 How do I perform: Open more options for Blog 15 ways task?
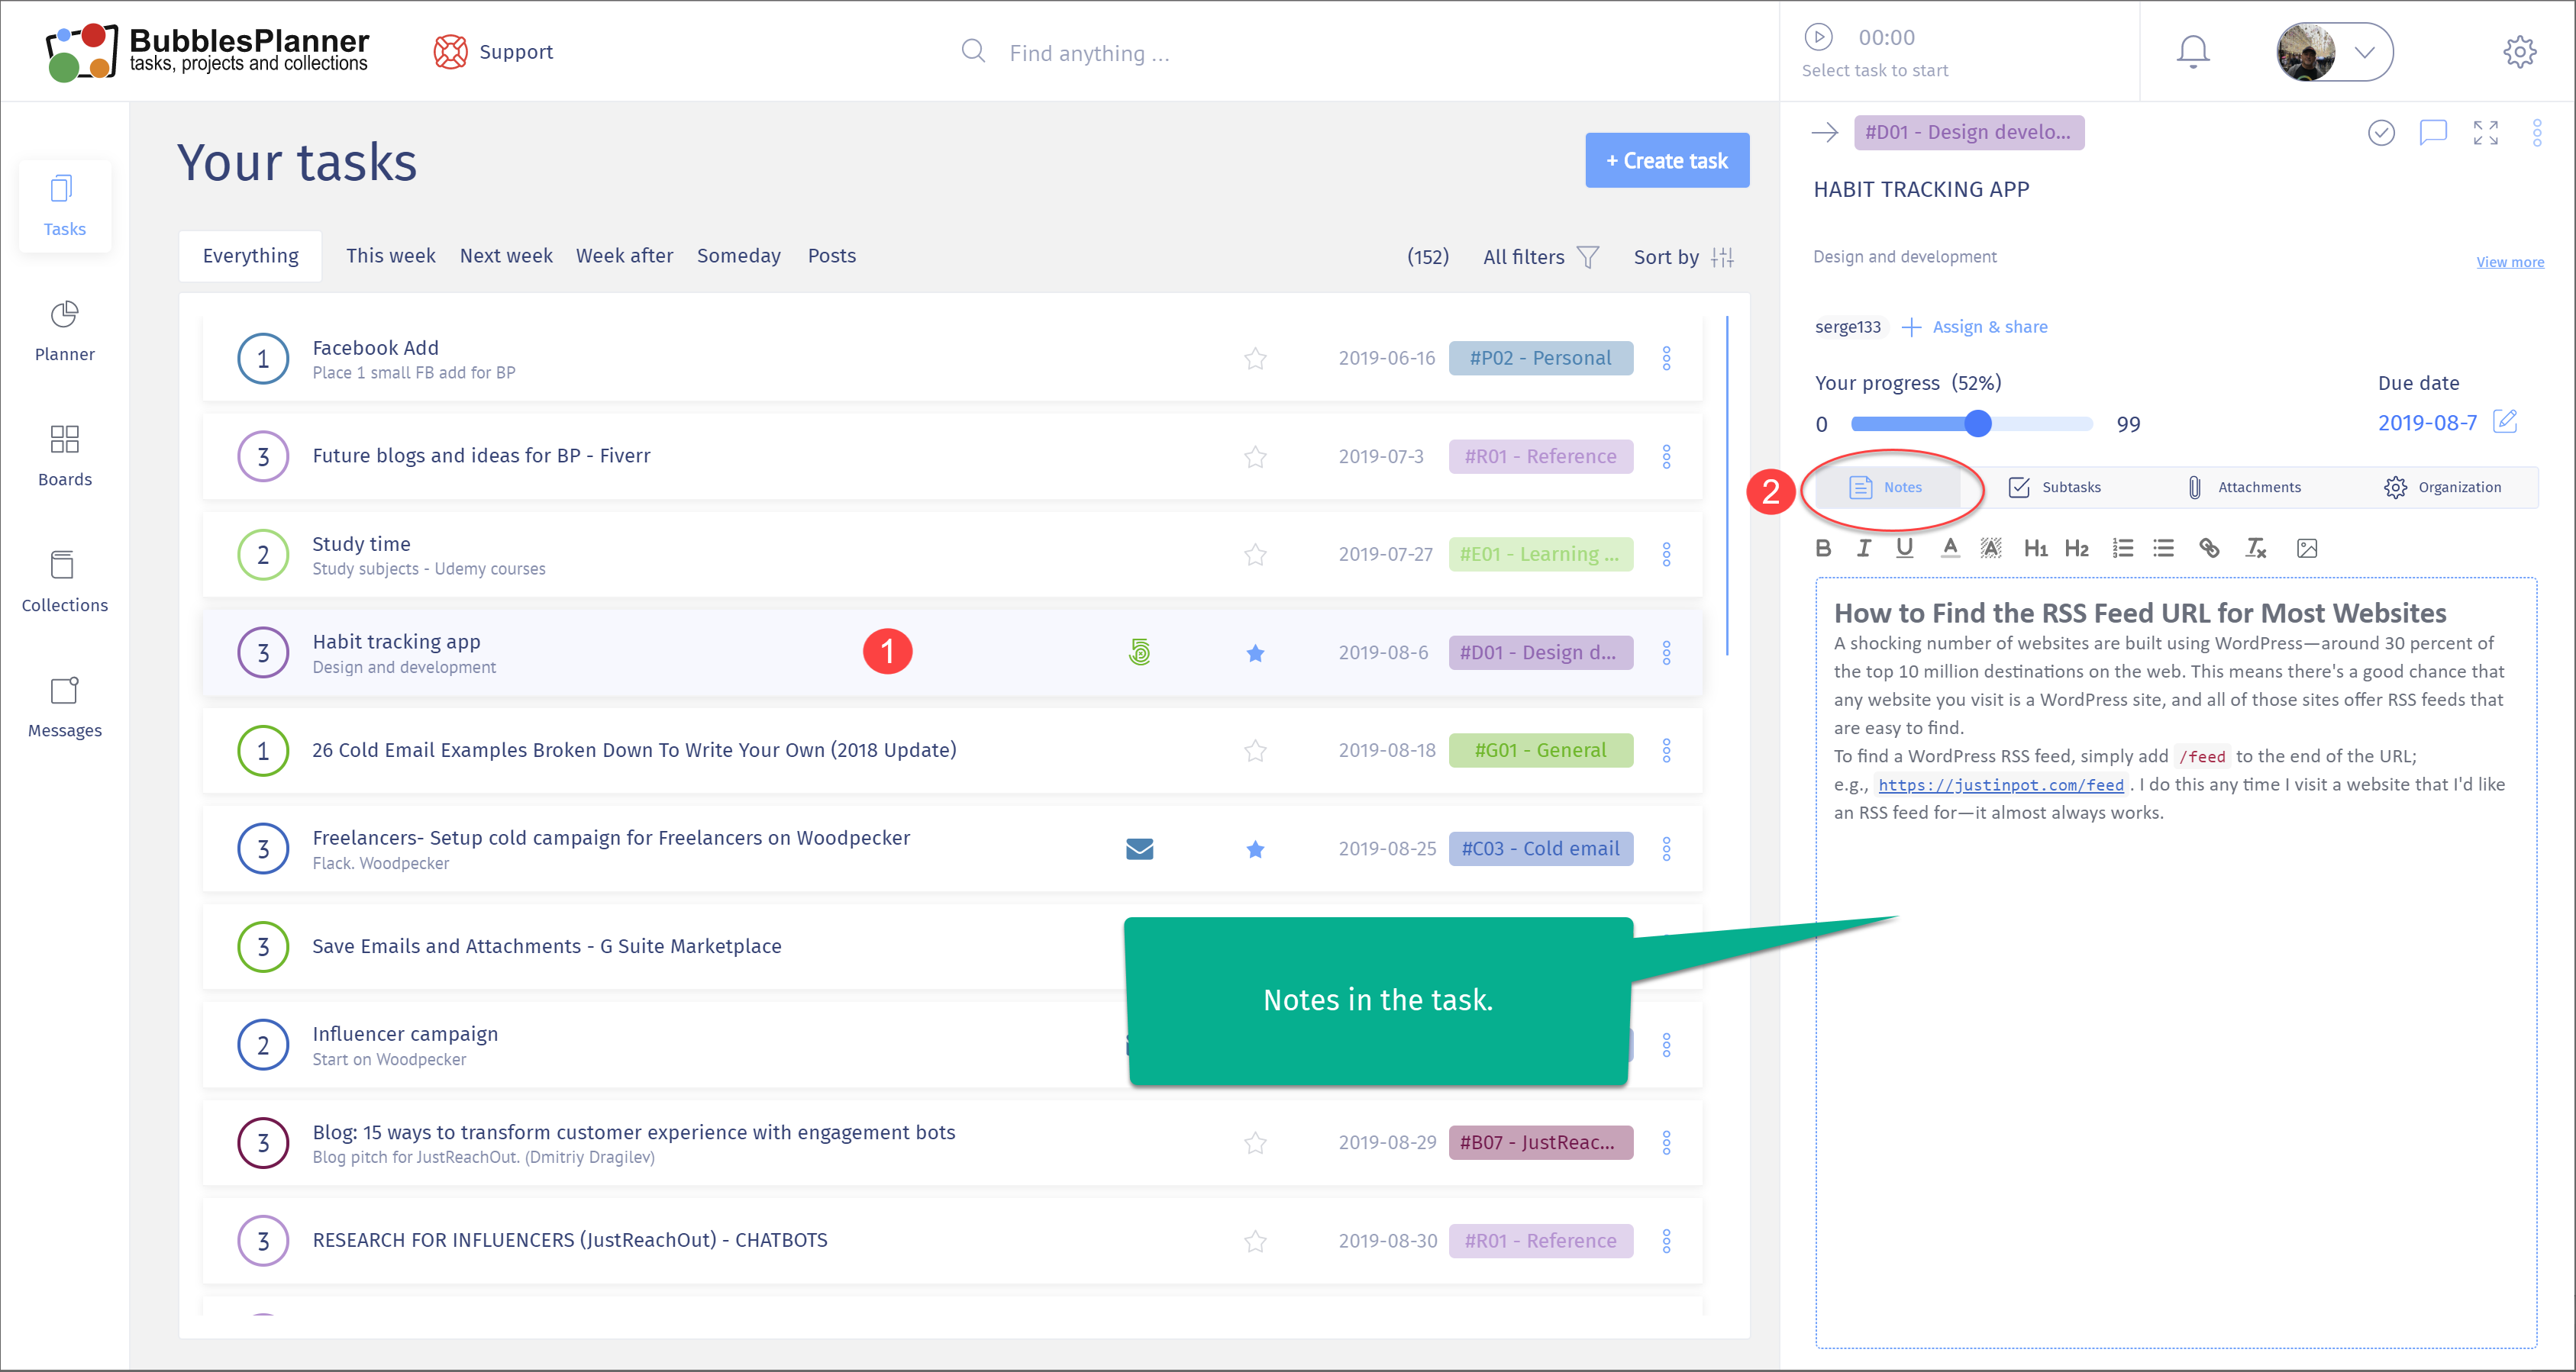(1665, 1142)
